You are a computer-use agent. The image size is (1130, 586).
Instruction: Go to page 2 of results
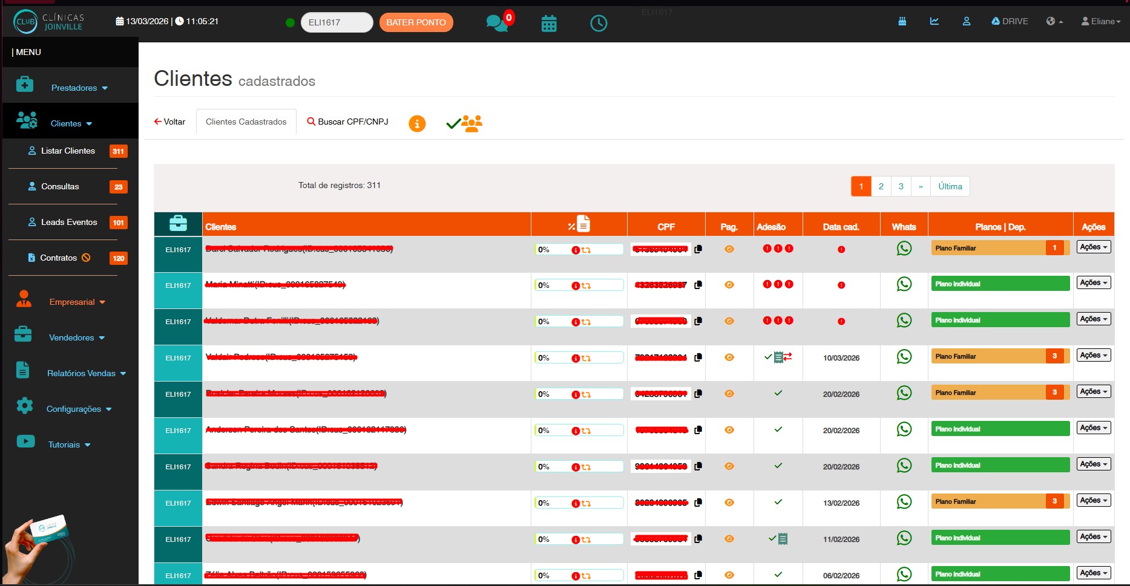[x=881, y=186]
